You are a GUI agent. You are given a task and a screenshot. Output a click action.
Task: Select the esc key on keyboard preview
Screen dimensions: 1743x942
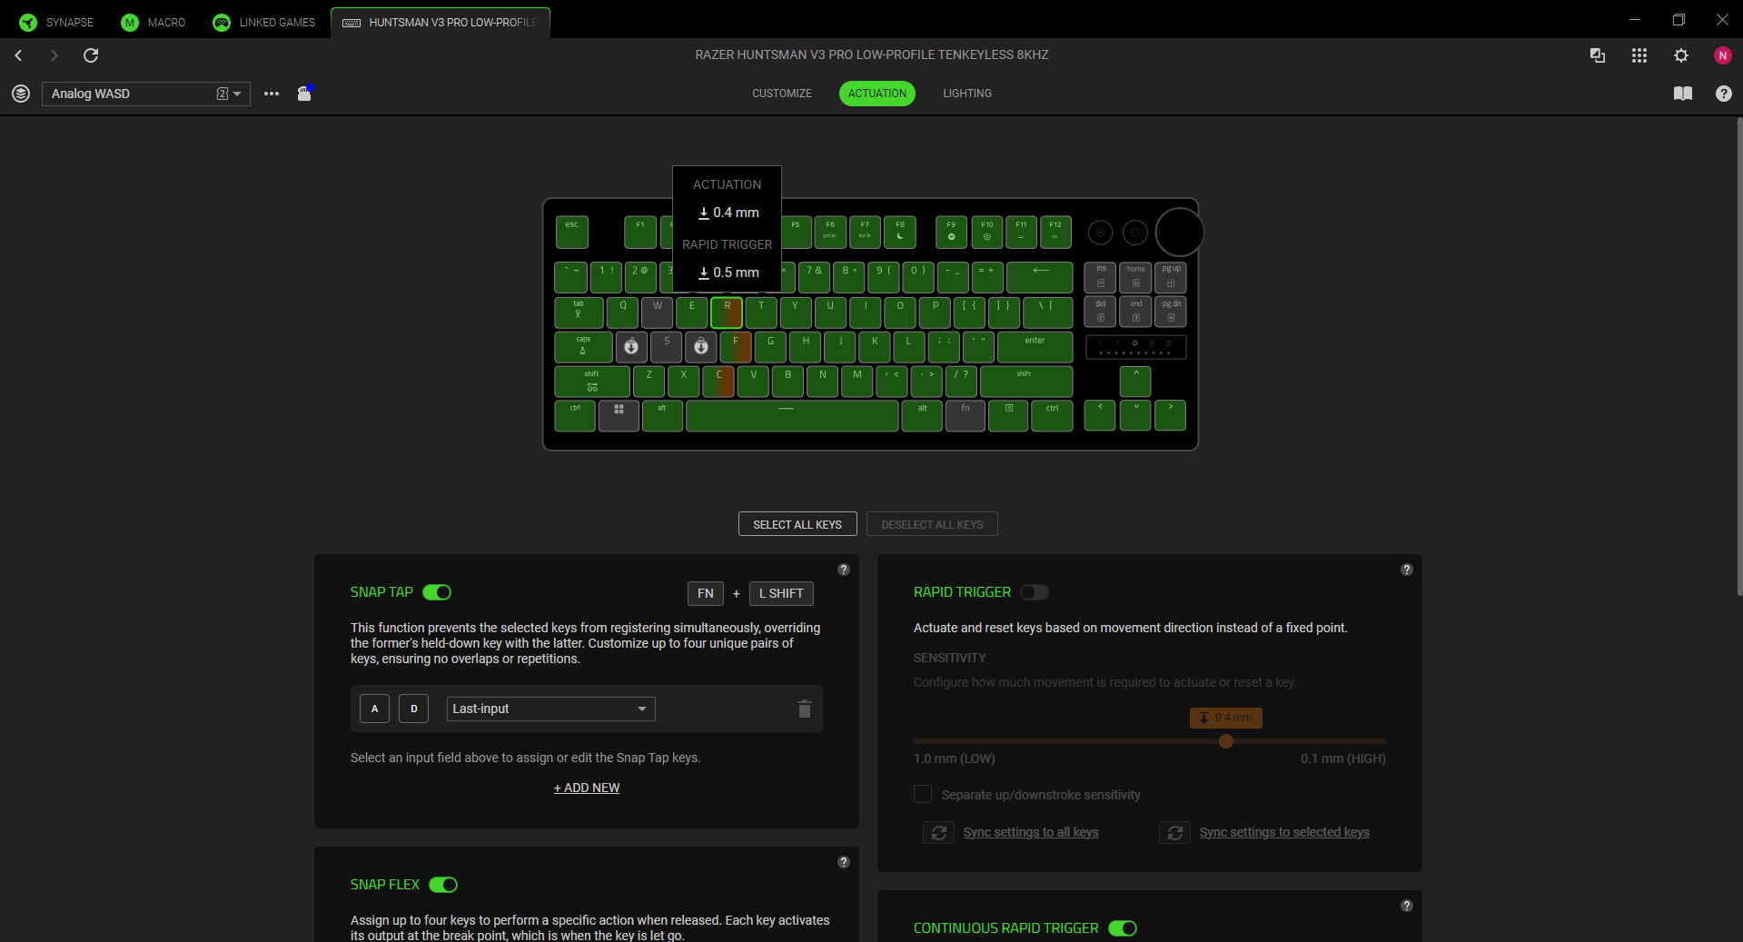pyautogui.click(x=572, y=232)
